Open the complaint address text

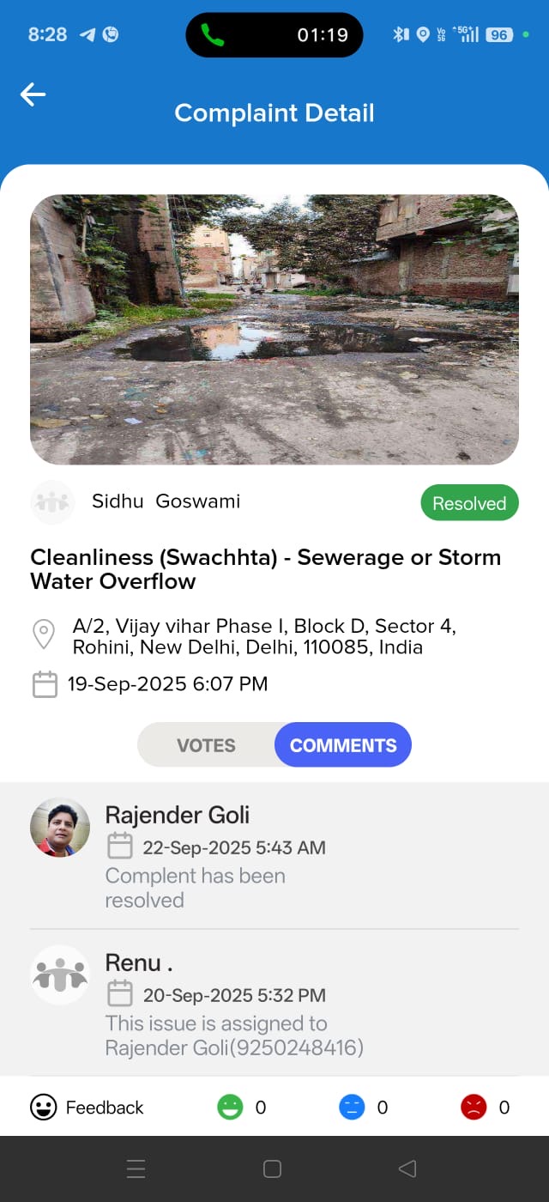264,636
